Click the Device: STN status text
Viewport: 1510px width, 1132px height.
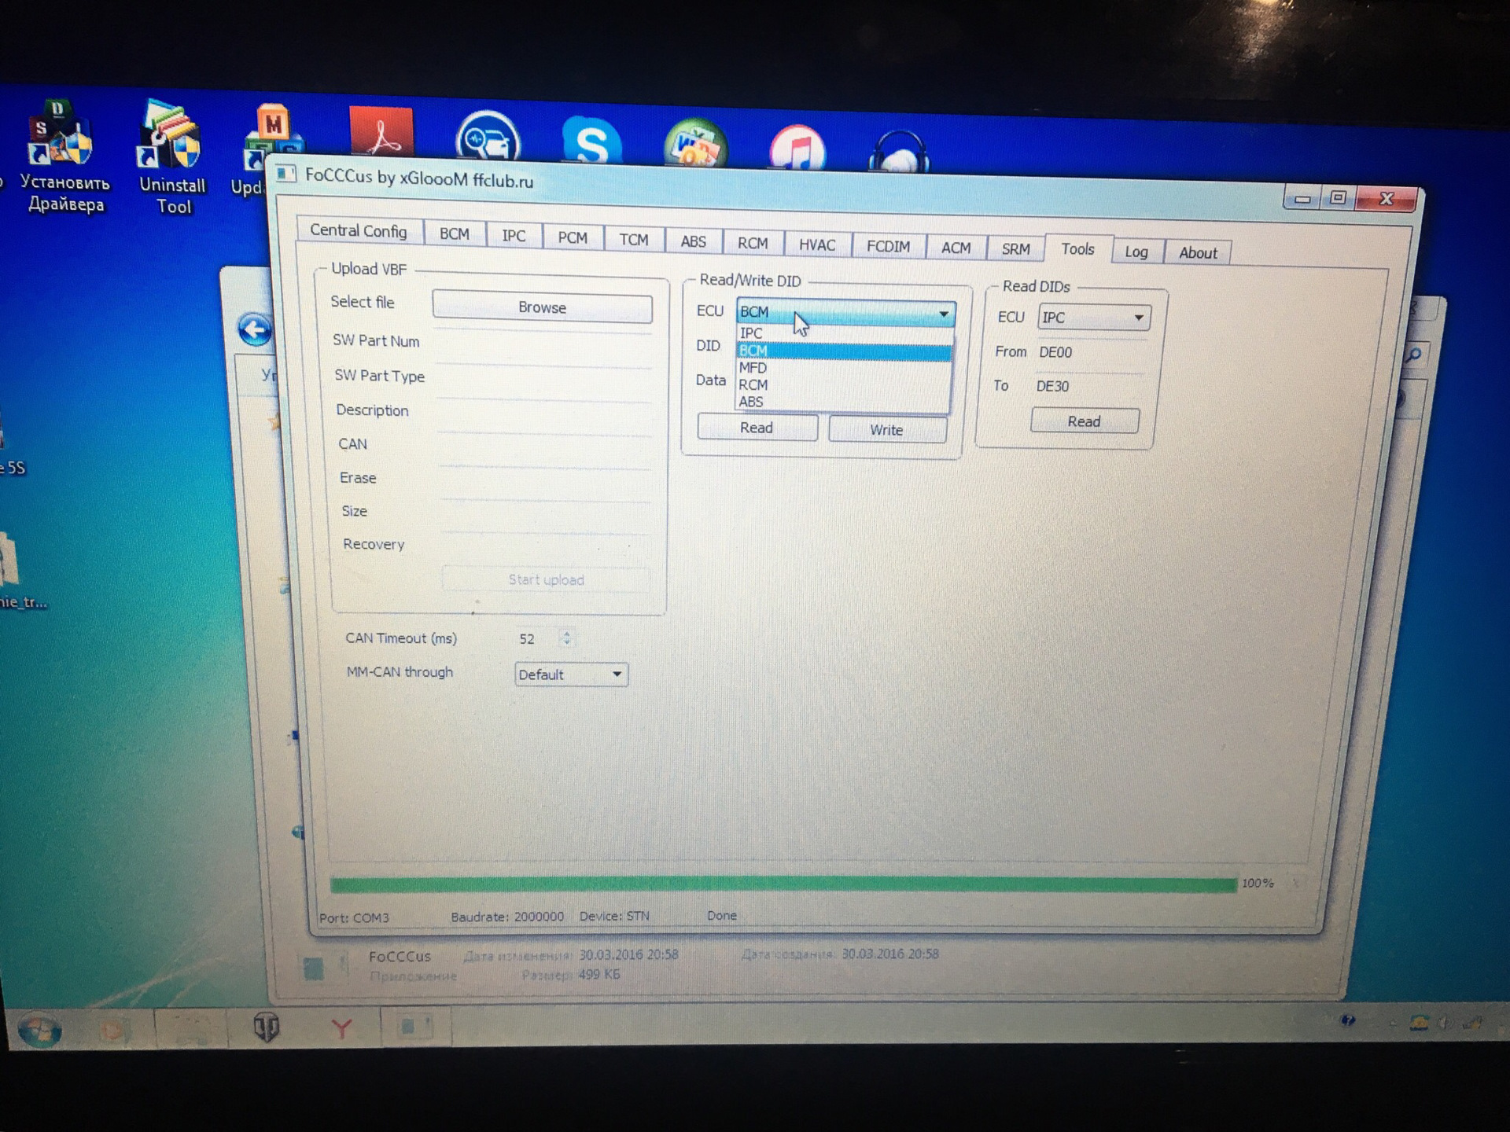614,916
